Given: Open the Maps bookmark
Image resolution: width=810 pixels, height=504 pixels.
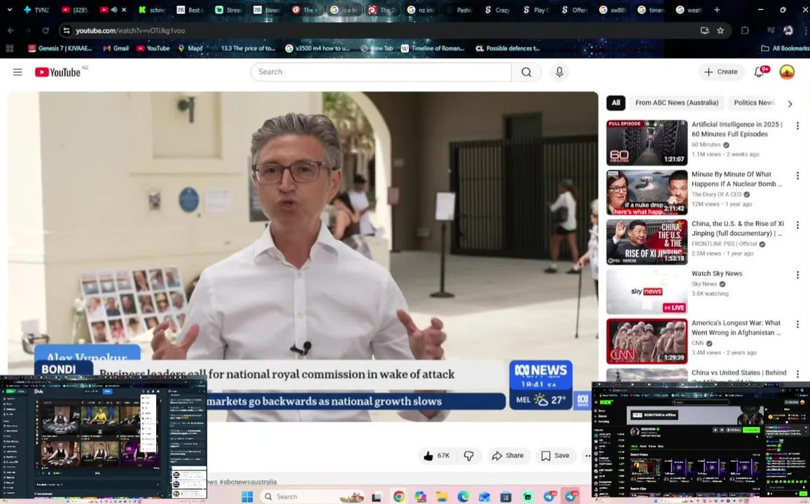Looking at the screenshot, I should tap(190, 48).
